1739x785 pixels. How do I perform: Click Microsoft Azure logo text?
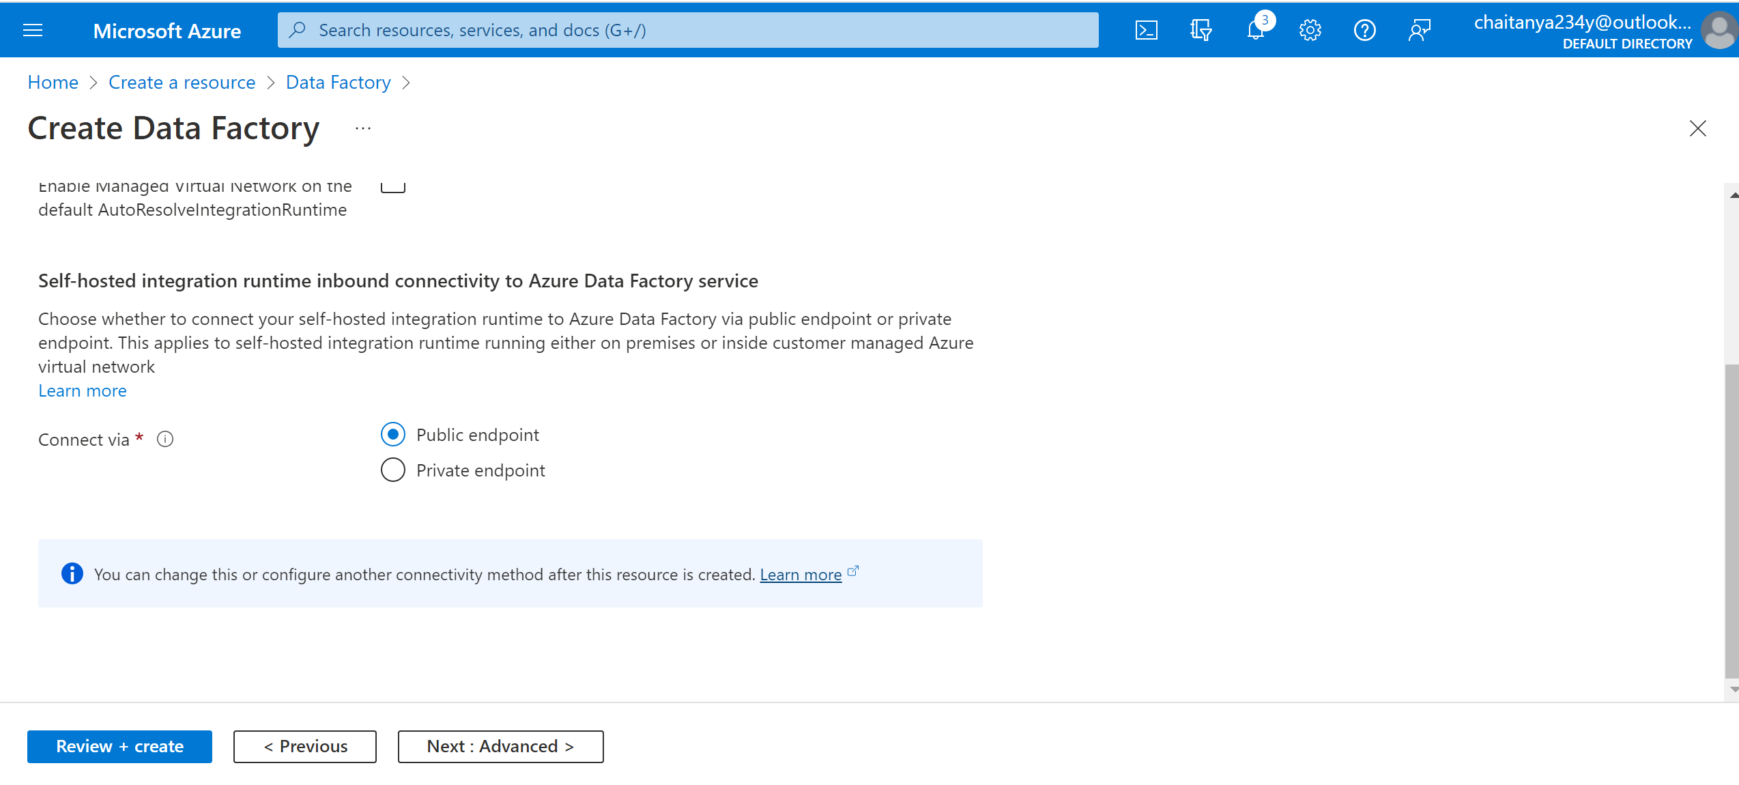pyautogui.click(x=167, y=31)
